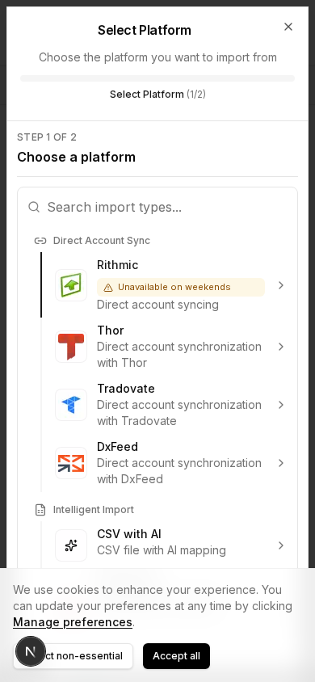Open the round N badge button

(x=31, y=651)
